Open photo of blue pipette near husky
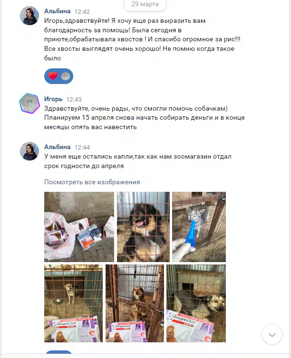The height and width of the screenshot is (358, 291). (199, 227)
